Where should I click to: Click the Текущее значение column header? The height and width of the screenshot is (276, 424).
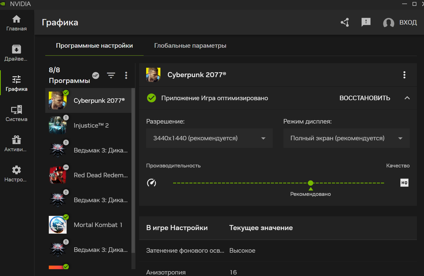(x=261, y=228)
